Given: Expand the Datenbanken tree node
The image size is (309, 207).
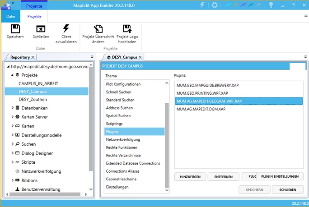Looking at the screenshot, I should 13,108.
